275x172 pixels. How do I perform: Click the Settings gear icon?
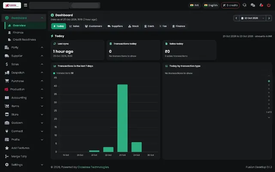[x=7, y=165]
